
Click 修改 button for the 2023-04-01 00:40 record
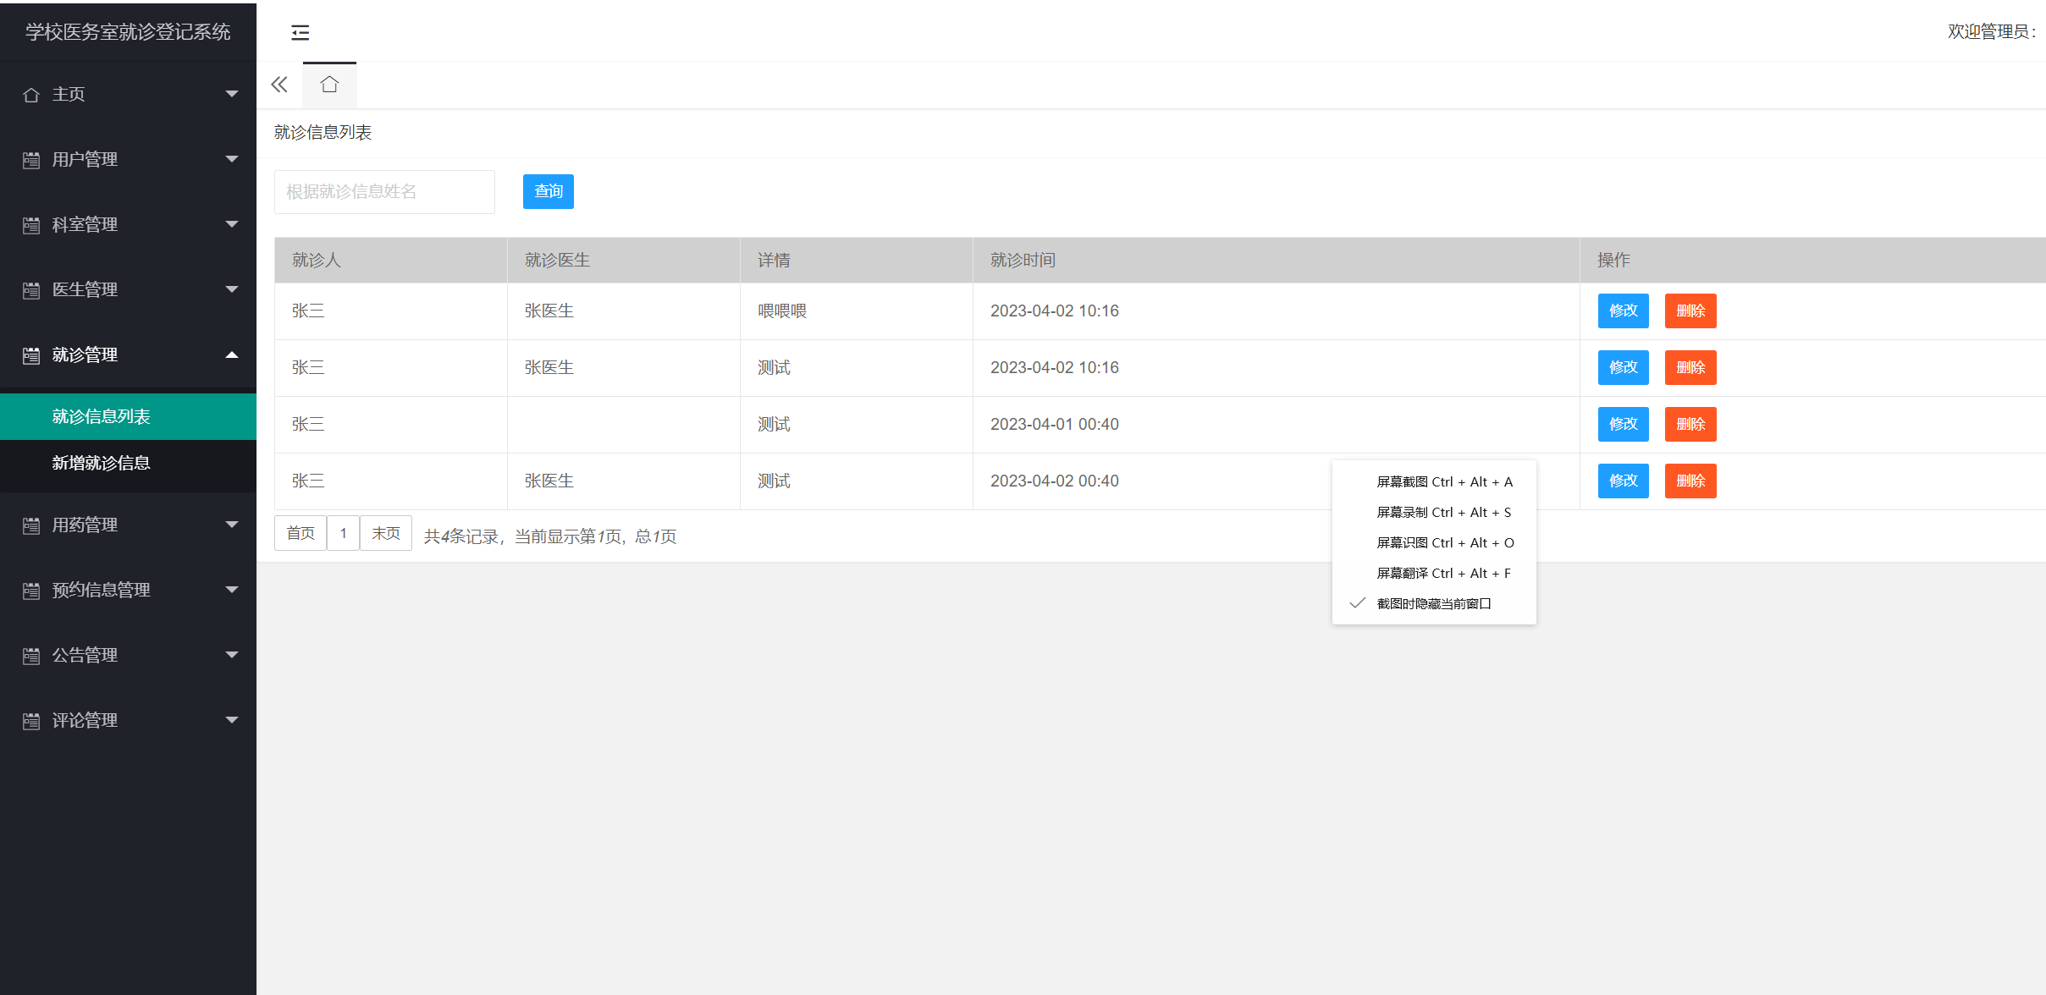(x=1623, y=424)
